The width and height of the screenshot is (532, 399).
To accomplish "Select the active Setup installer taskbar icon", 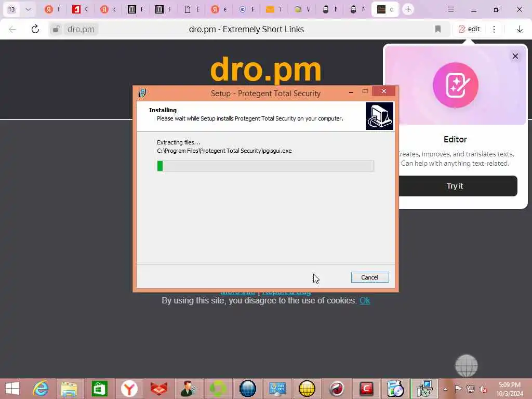I will (424, 389).
